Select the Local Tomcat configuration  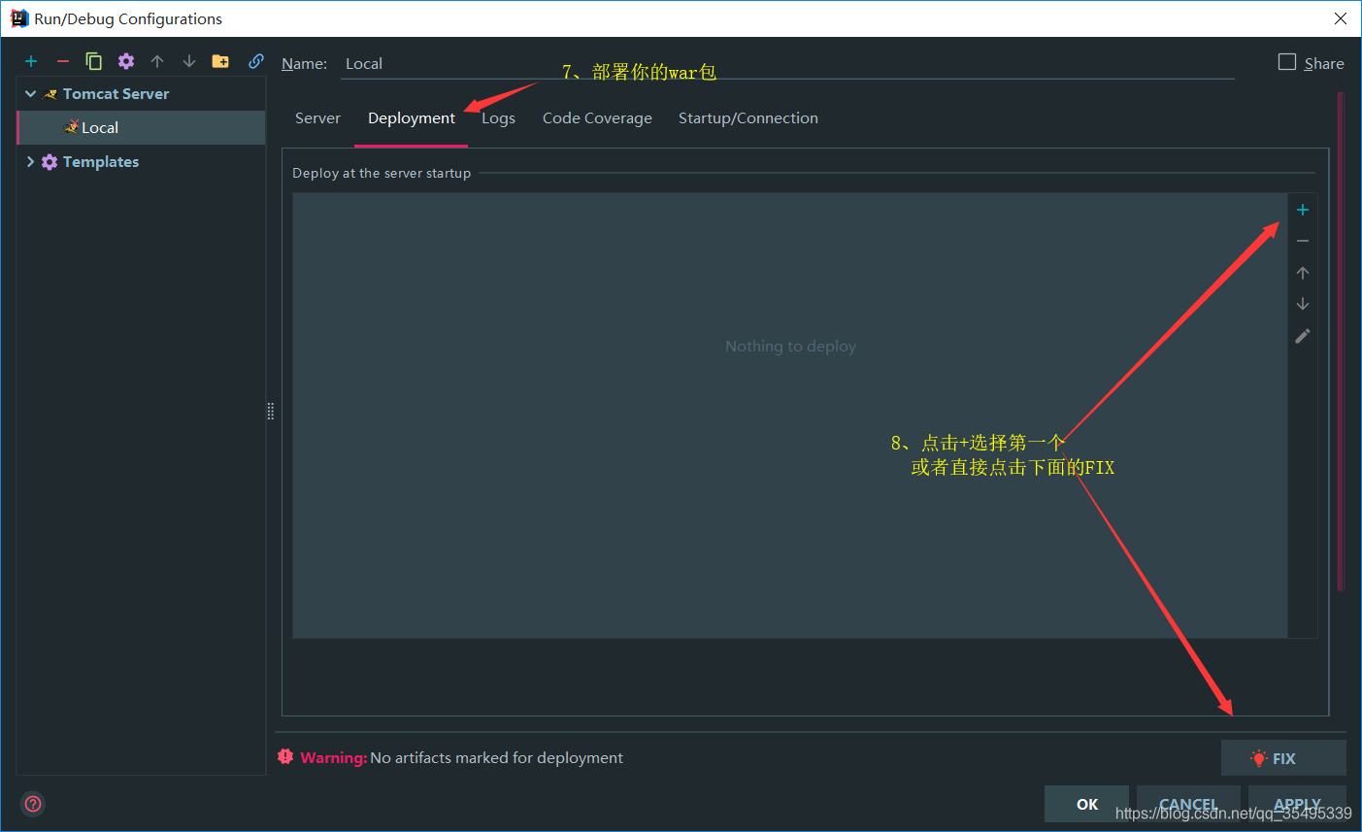click(x=141, y=127)
